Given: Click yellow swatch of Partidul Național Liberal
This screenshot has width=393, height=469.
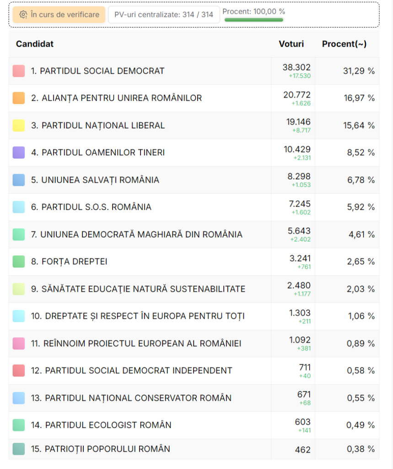Looking at the screenshot, I should pos(19,125).
